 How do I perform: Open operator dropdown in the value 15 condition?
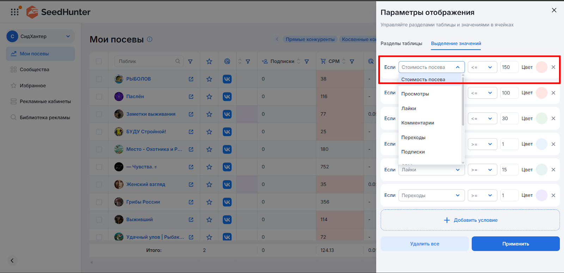(x=482, y=170)
